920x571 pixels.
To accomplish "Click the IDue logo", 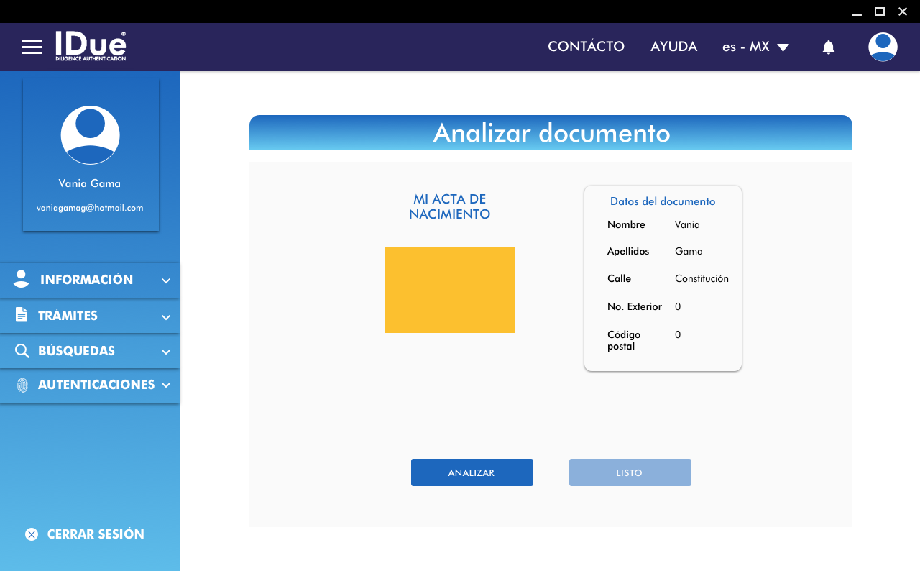I will tap(91, 46).
